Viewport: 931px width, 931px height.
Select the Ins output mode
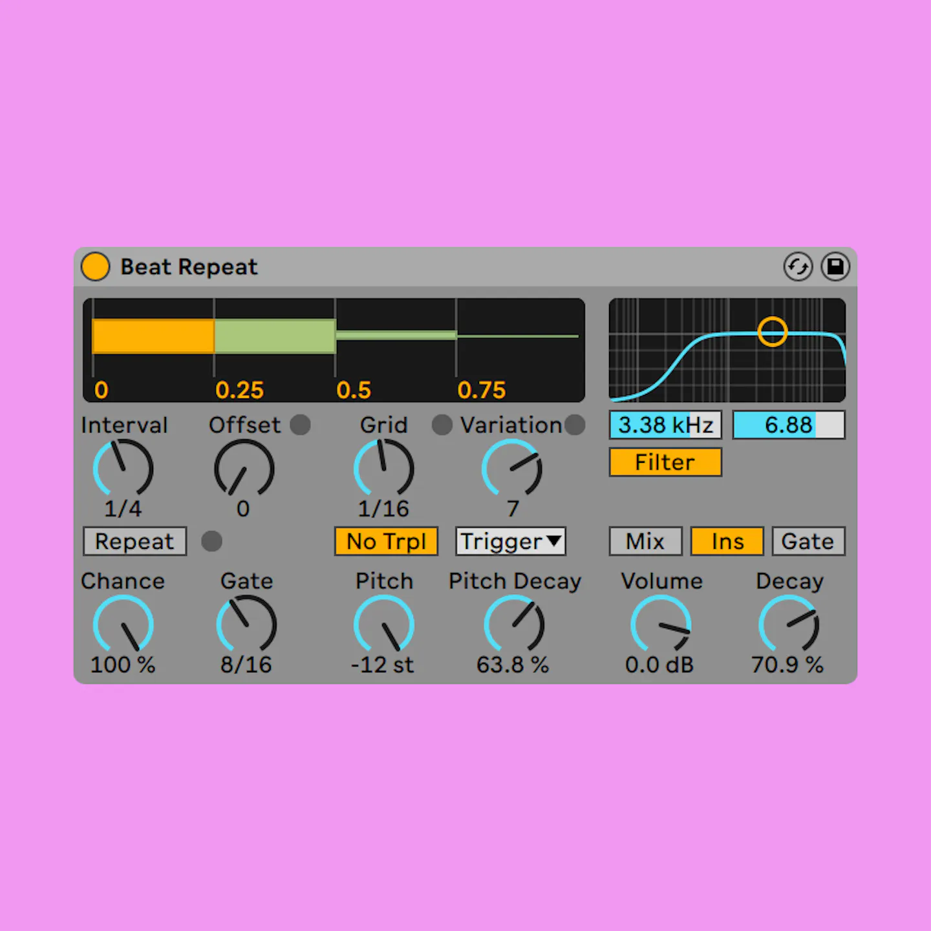[x=727, y=541]
